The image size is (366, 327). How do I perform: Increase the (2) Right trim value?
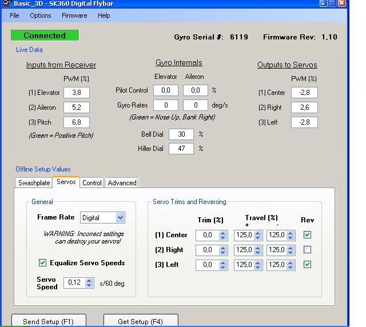(x=223, y=248)
